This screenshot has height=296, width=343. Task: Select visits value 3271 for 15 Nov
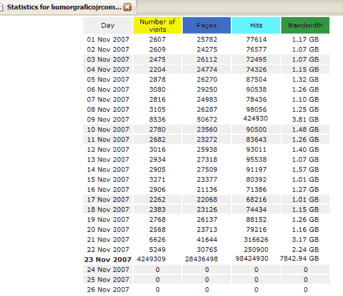pyautogui.click(x=158, y=180)
